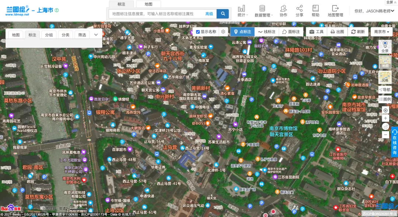Click the 苏宁小店 shop marker
The image size is (398, 217).
[235, 124]
